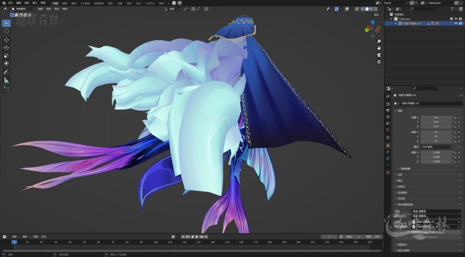Open the Window menu
The width and height of the screenshot is (465, 257).
click(x=35, y=3)
